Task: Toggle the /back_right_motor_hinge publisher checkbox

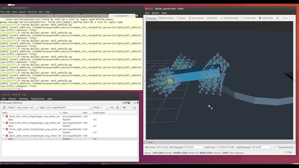Action: coord(7,135)
